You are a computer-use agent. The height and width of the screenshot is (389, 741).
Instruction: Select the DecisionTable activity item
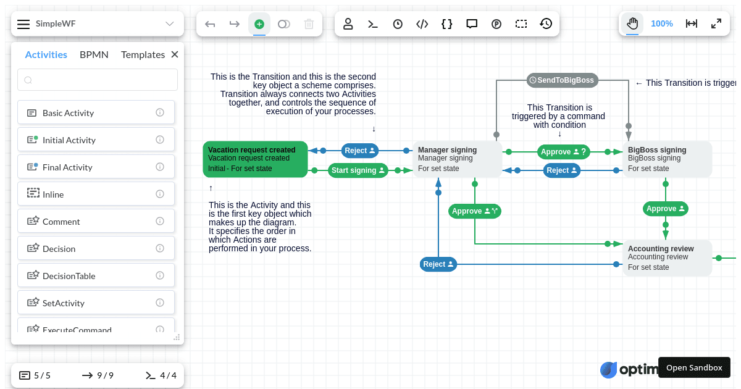point(96,276)
